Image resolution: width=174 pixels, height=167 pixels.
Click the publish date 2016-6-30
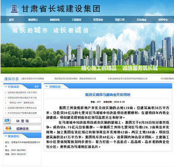[x=119, y=102]
